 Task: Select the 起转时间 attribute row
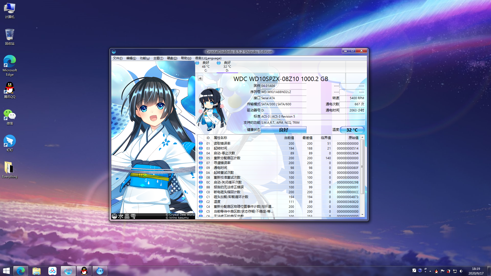pos(279,148)
